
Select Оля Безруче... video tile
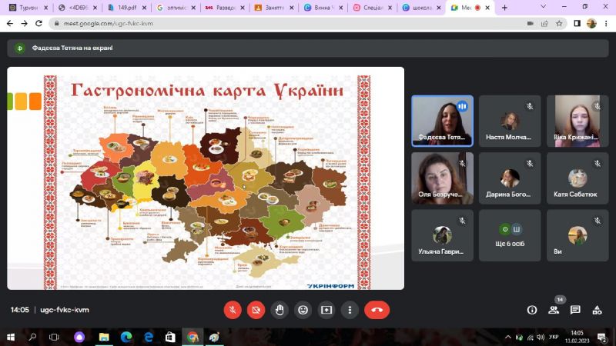point(442,178)
